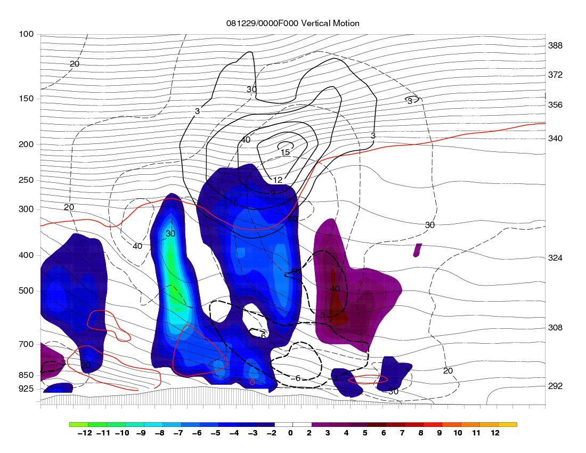This screenshot has height=453, width=586.
Task: Click the 356 theta label on right axis
Action: tap(555, 104)
